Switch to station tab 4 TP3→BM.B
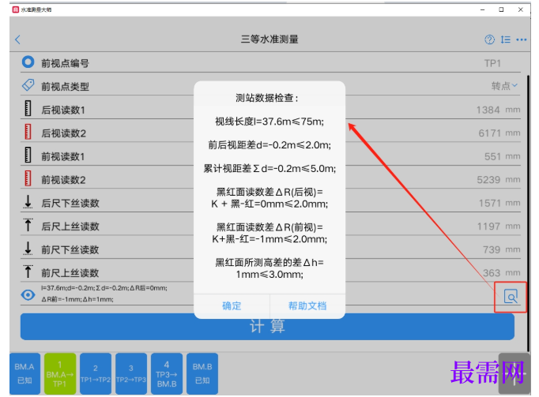 [x=167, y=373]
